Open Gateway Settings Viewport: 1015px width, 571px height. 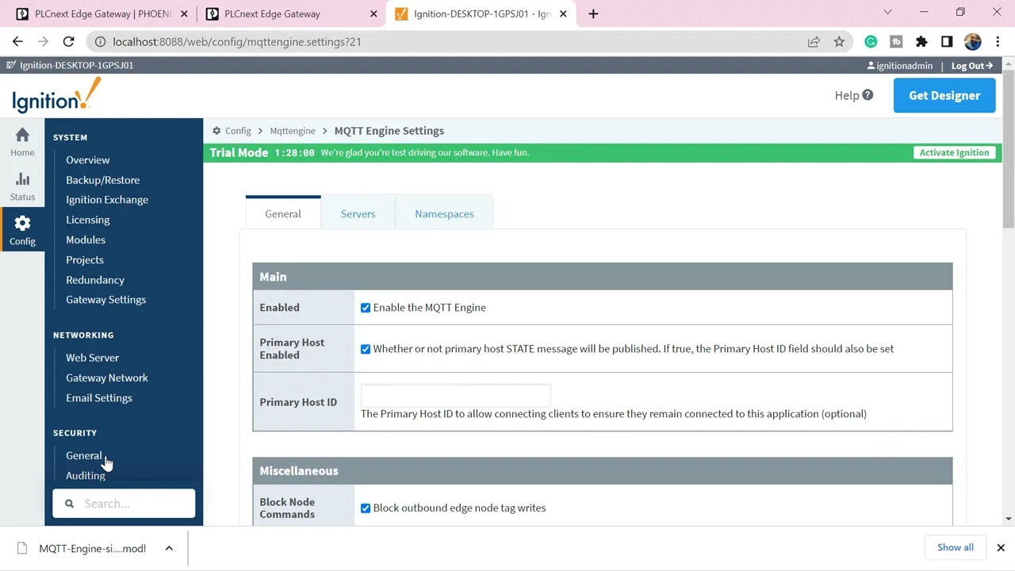coord(105,300)
